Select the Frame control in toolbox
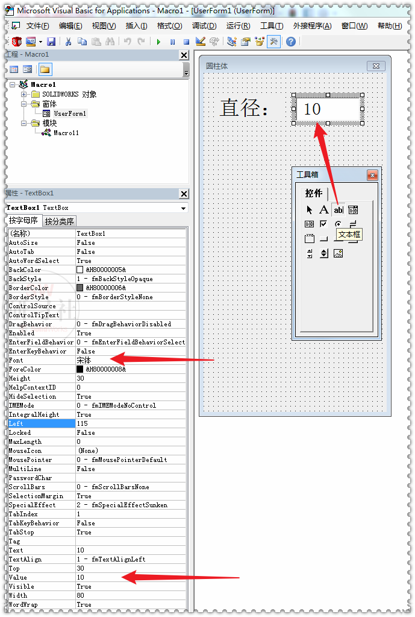The height and width of the screenshot is (617, 415). point(309,238)
